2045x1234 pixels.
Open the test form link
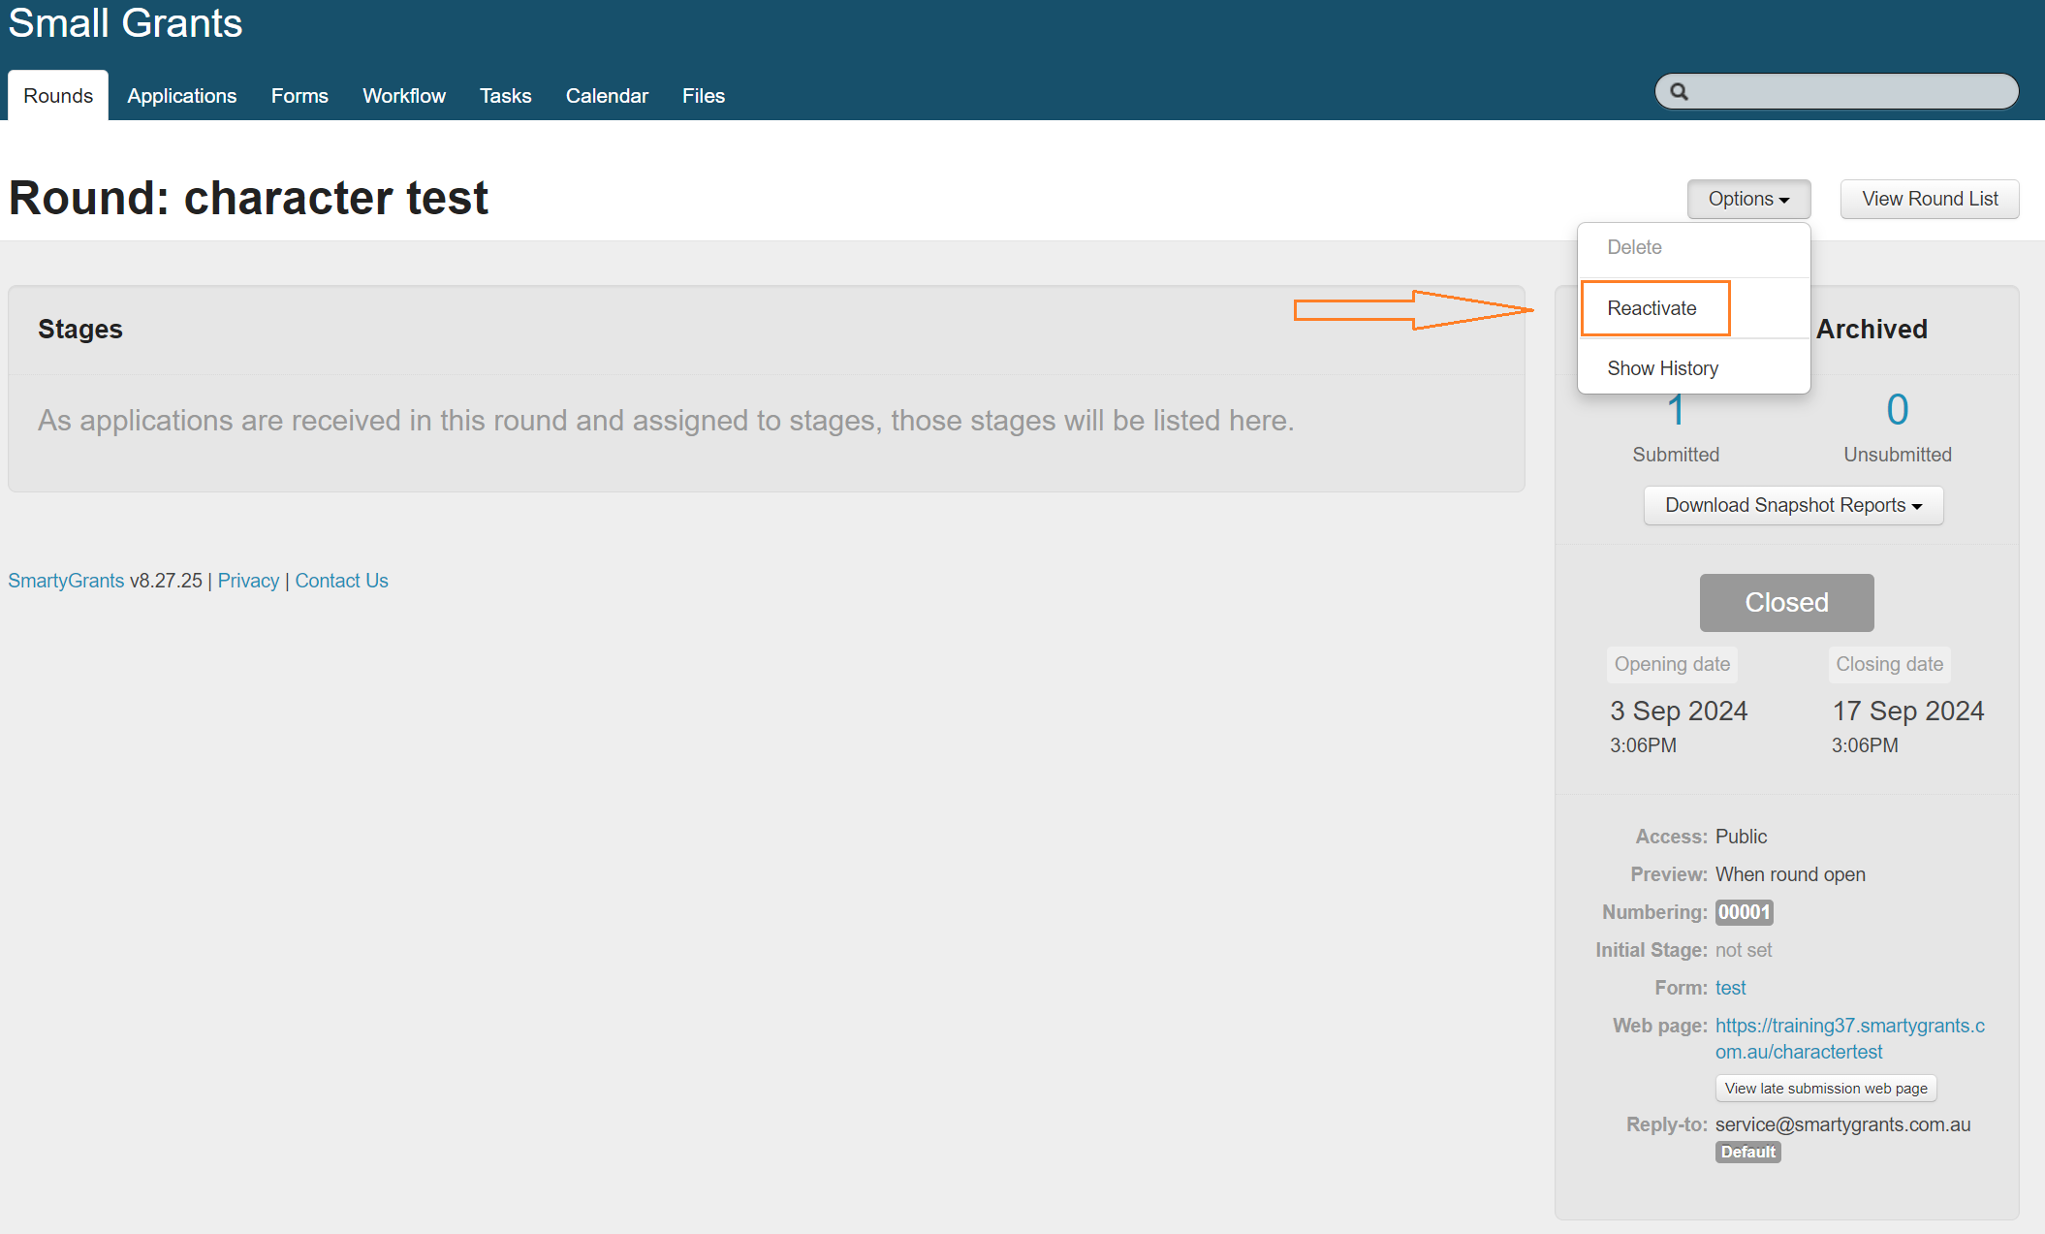[x=1730, y=988]
